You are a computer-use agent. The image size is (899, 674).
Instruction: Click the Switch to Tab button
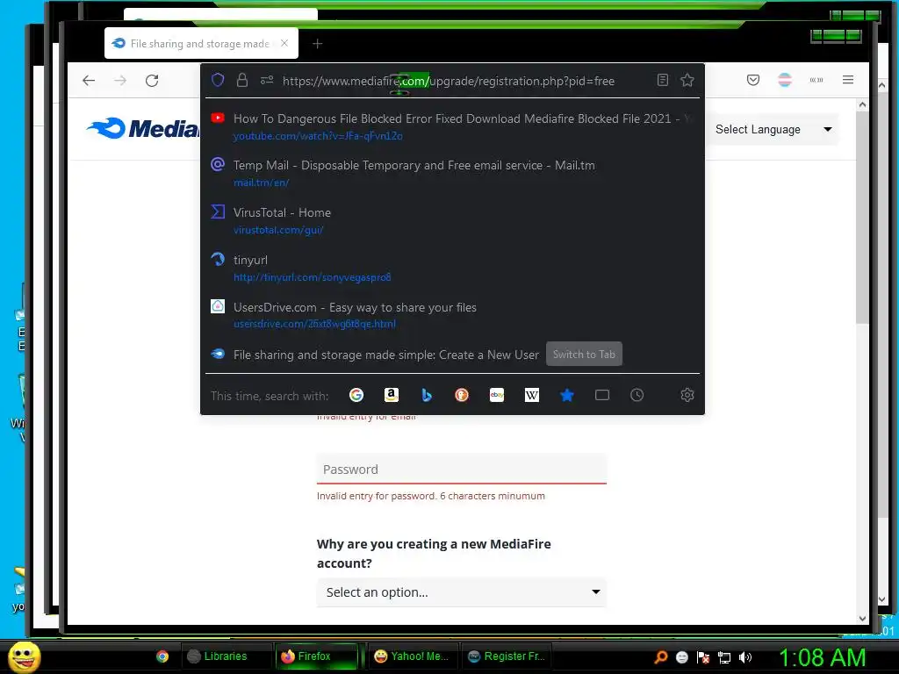click(584, 355)
